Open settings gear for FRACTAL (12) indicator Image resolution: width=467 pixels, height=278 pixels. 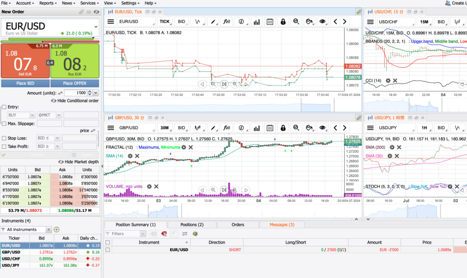pyautogui.click(x=184, y=147)
